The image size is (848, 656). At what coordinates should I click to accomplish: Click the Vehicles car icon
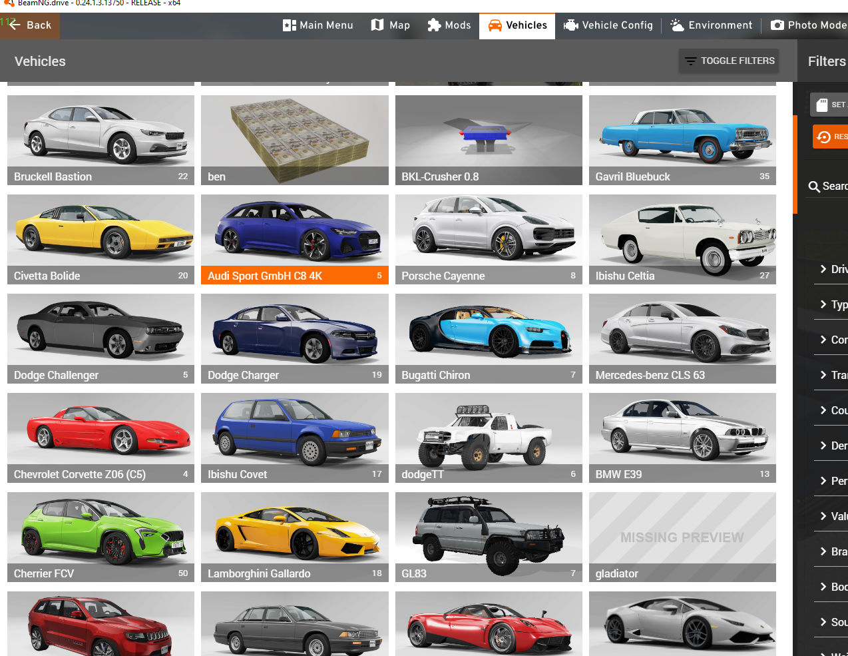click(x=495, y=25)
